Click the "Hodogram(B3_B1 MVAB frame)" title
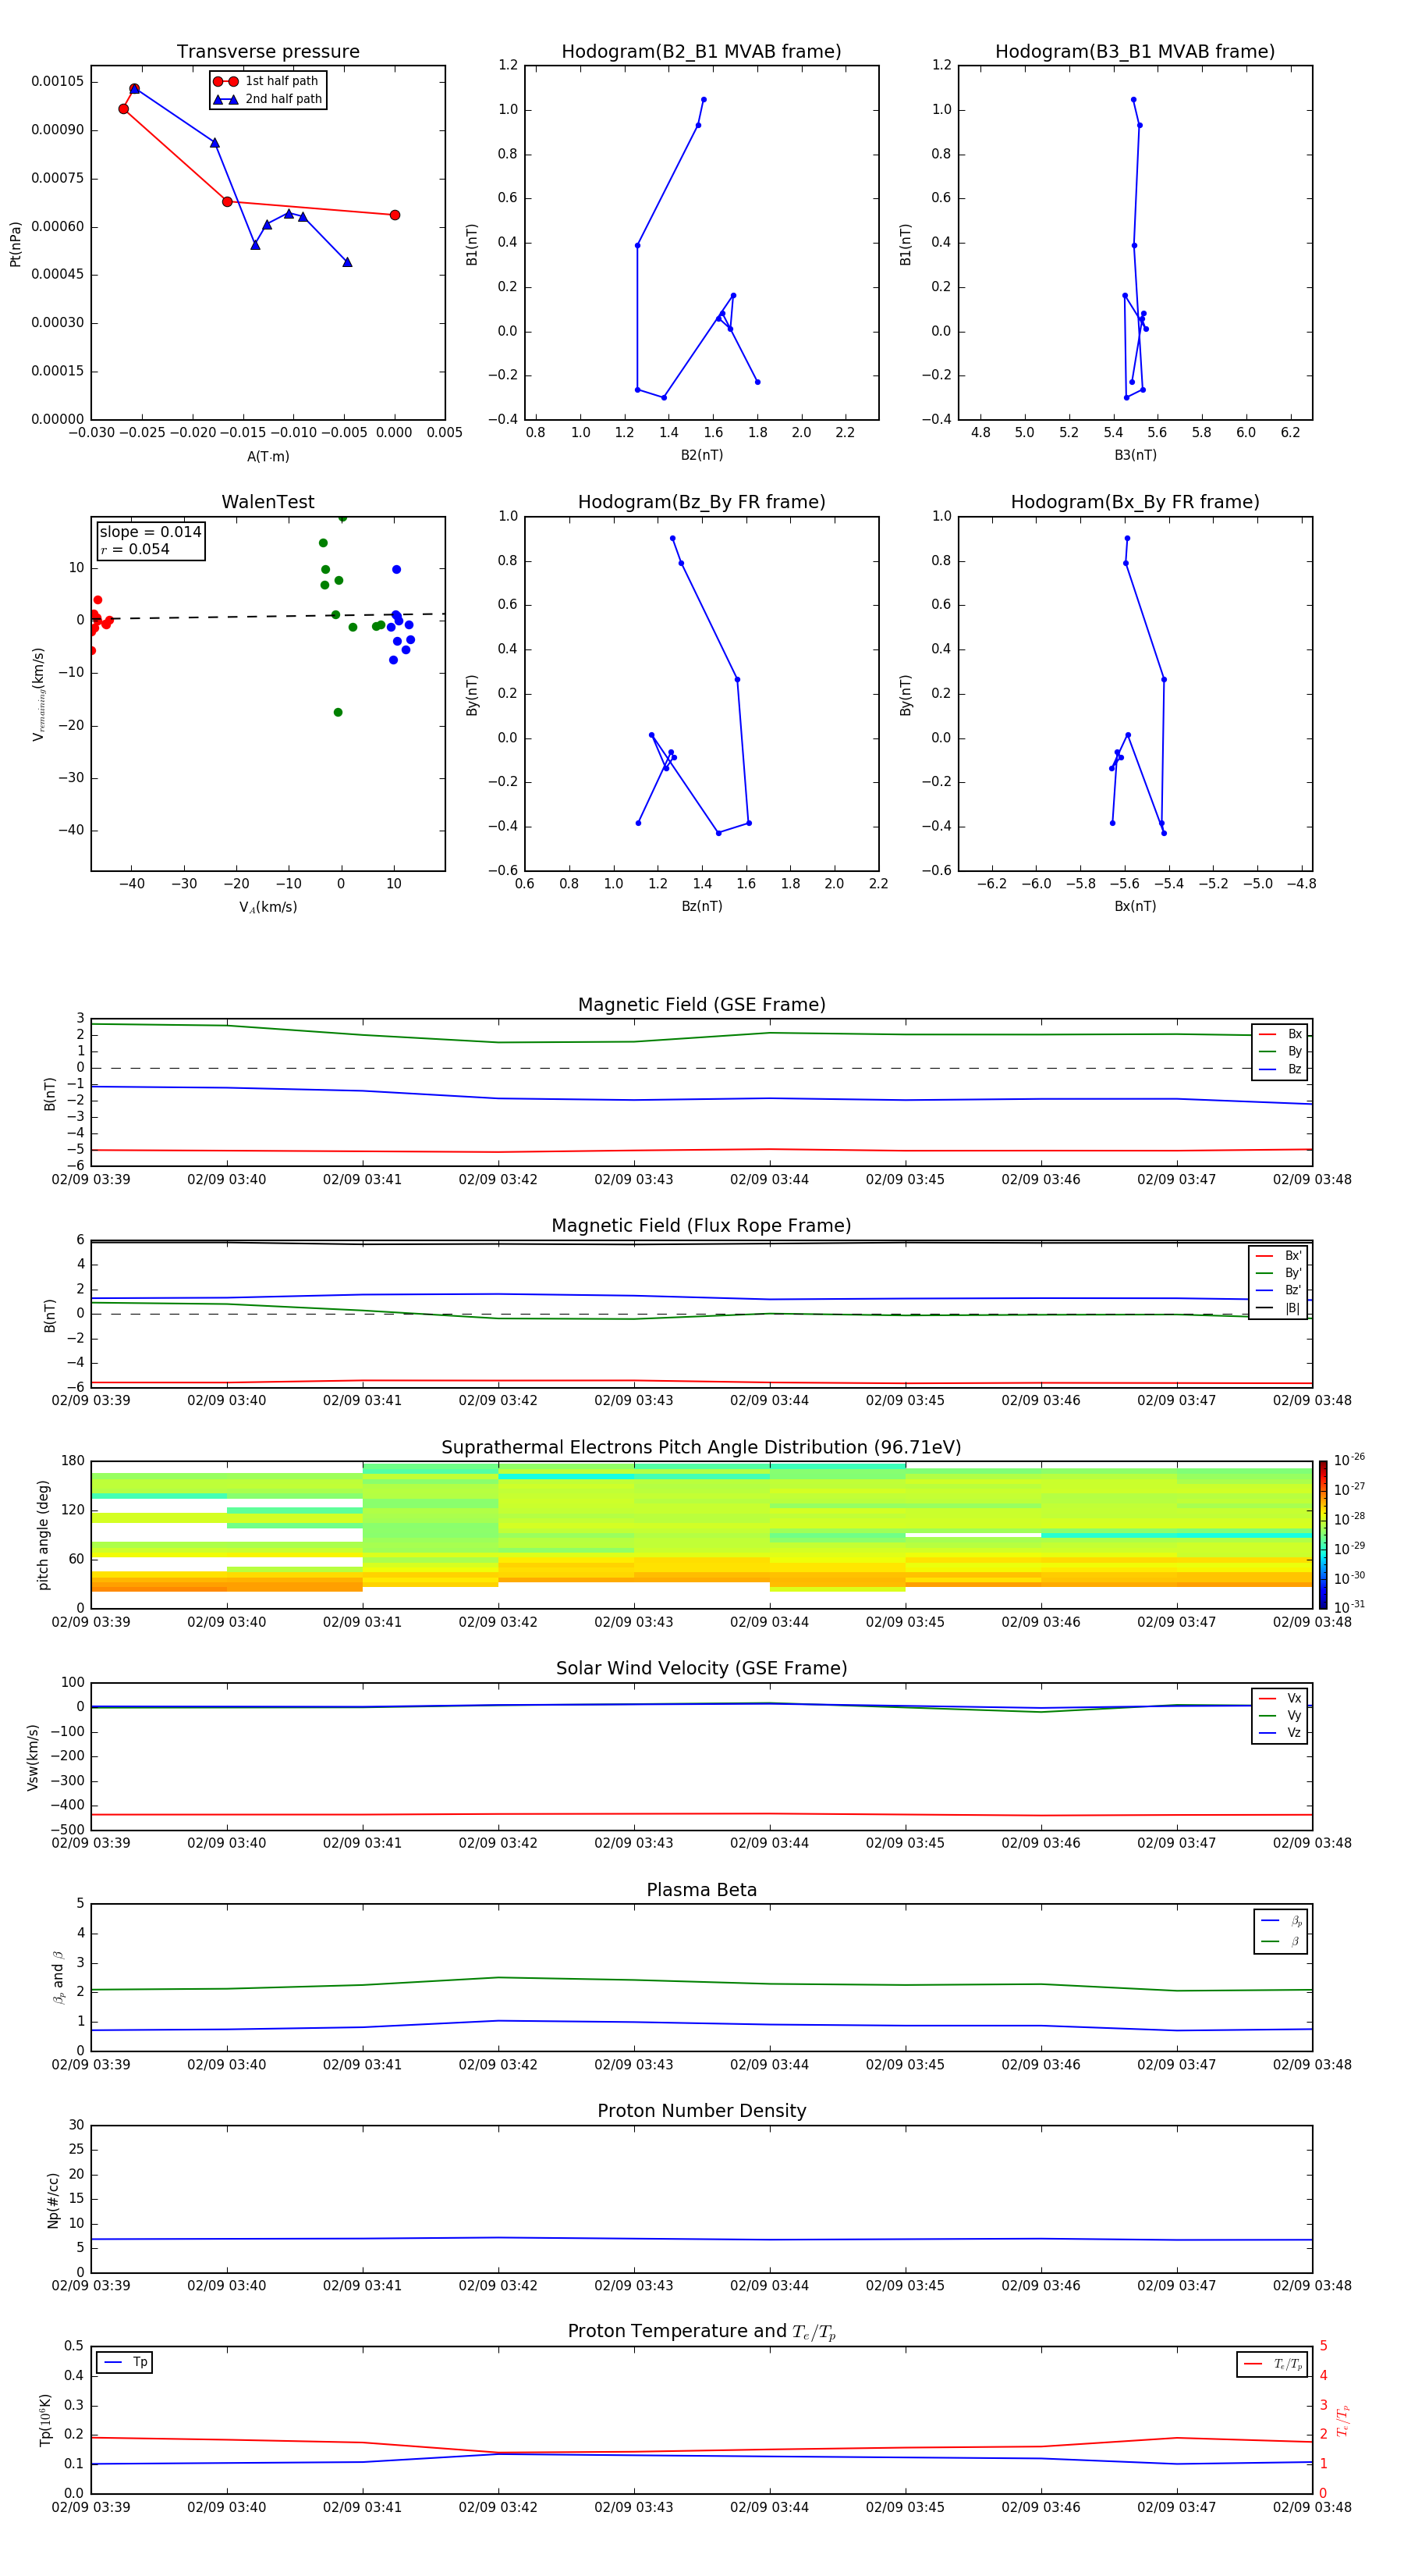This screenshot has height=2576, width=1404. (1135, 52)
